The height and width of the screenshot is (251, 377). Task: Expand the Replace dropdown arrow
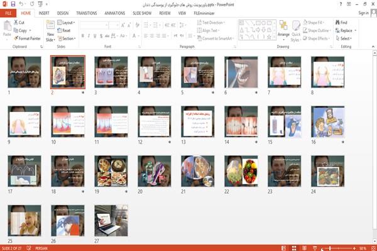(356, 31)
